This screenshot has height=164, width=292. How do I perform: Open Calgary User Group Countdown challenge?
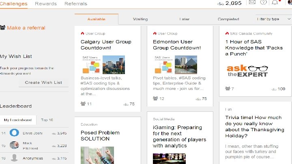[106, 45]
